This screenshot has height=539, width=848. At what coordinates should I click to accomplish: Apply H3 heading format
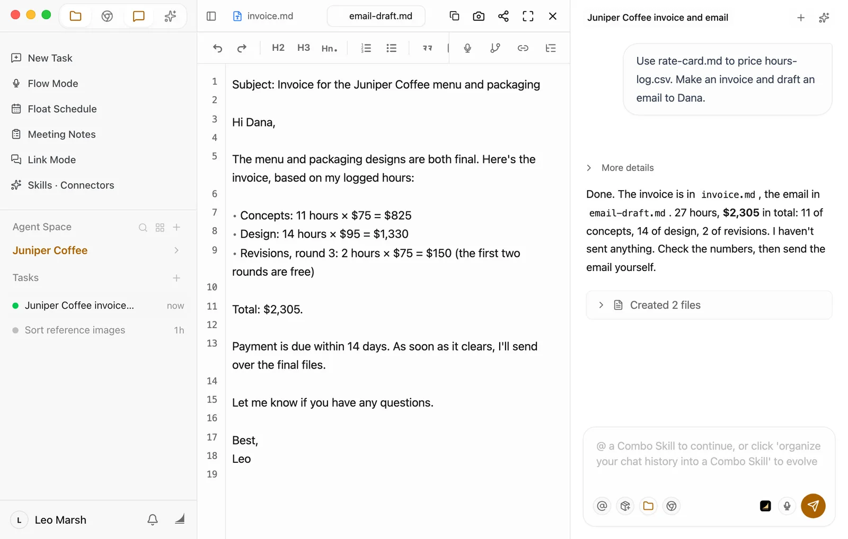pyautogui.click(x=304, y=48)
